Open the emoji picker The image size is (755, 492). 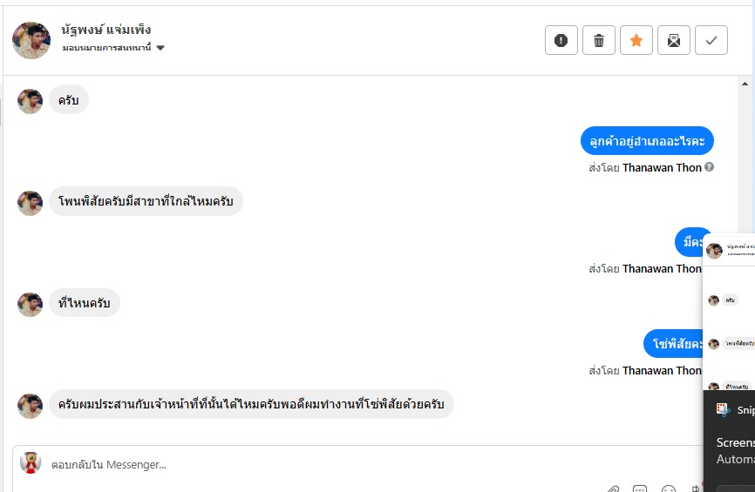tap(669, 489)
